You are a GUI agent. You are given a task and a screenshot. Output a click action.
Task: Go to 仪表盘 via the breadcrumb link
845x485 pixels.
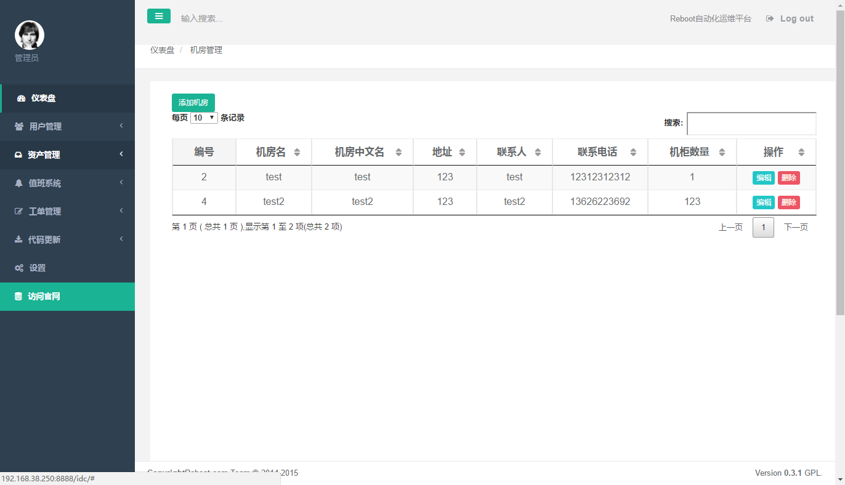161,50
